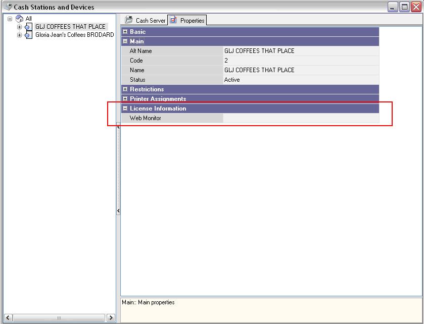This screenshot has height=324, width=424.
Task: Expand the Gloria Jean's Coffees BRODARD node
Action: (x=19, y=35)
